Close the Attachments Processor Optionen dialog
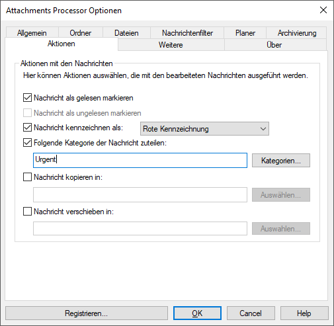Viewport: 334px width, 326px height. 323,10
